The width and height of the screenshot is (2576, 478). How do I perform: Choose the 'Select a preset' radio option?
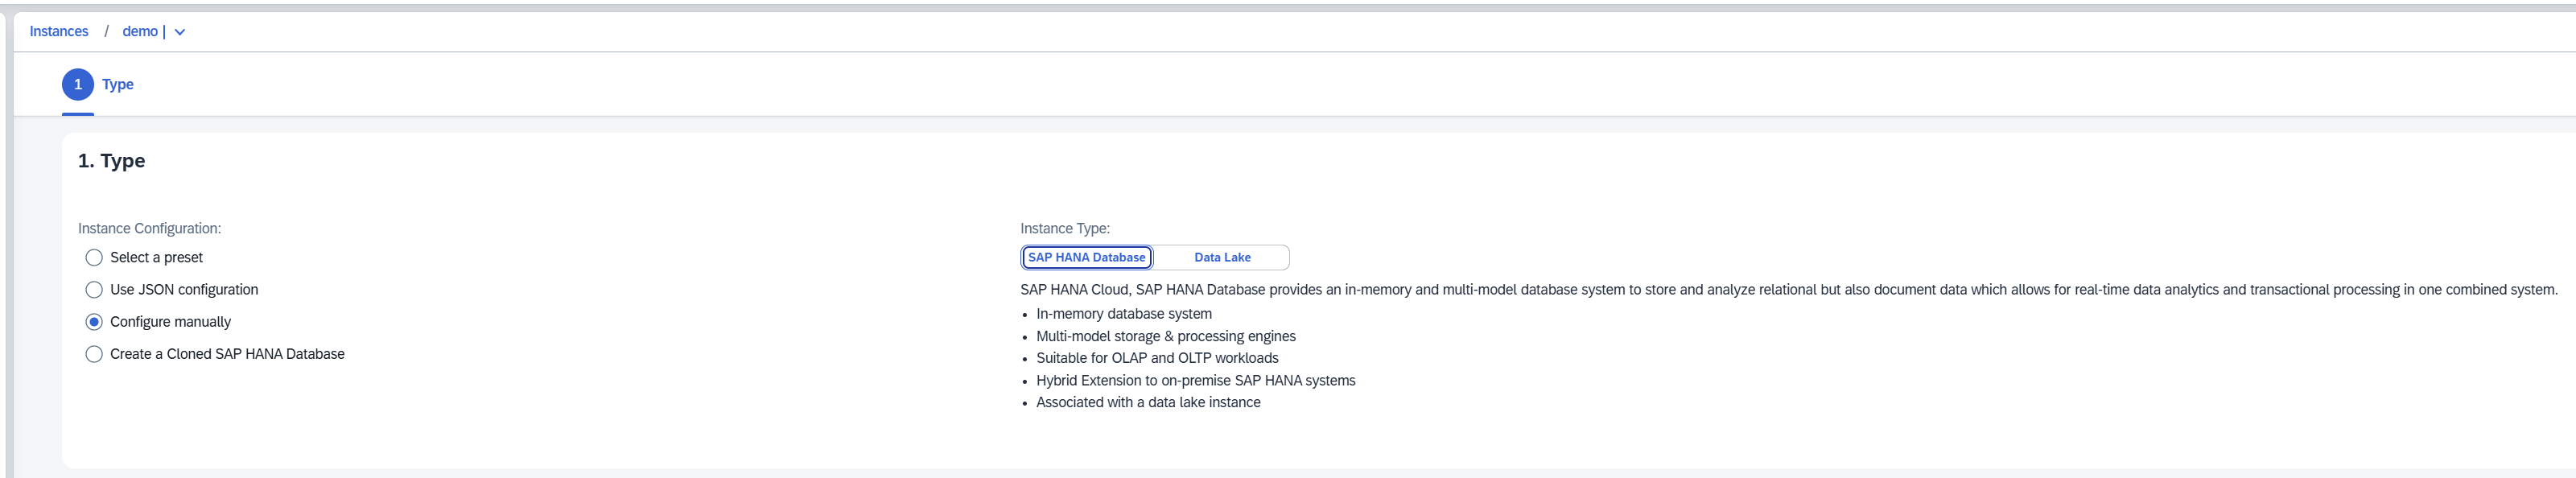94,258
